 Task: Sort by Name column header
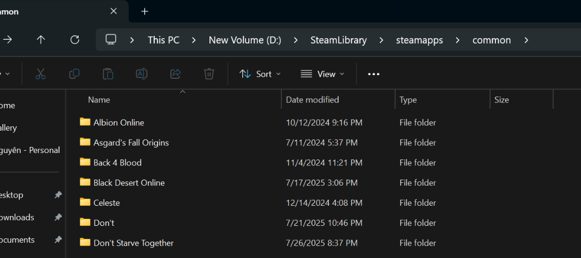[x=99, y=100]
